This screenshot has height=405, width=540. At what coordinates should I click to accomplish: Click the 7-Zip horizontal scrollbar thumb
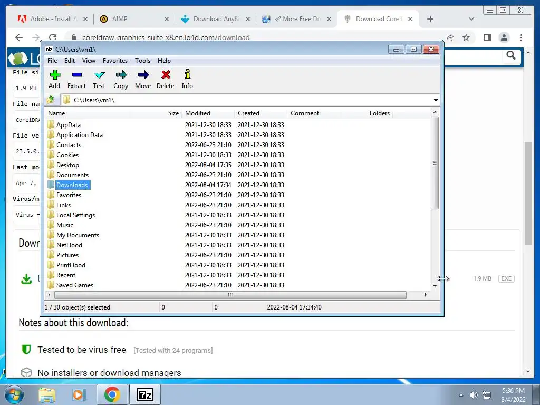(230, 295)
